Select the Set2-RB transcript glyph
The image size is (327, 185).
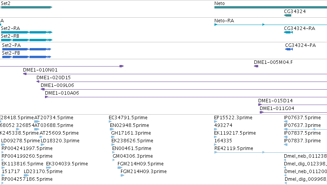click(27, 40)
